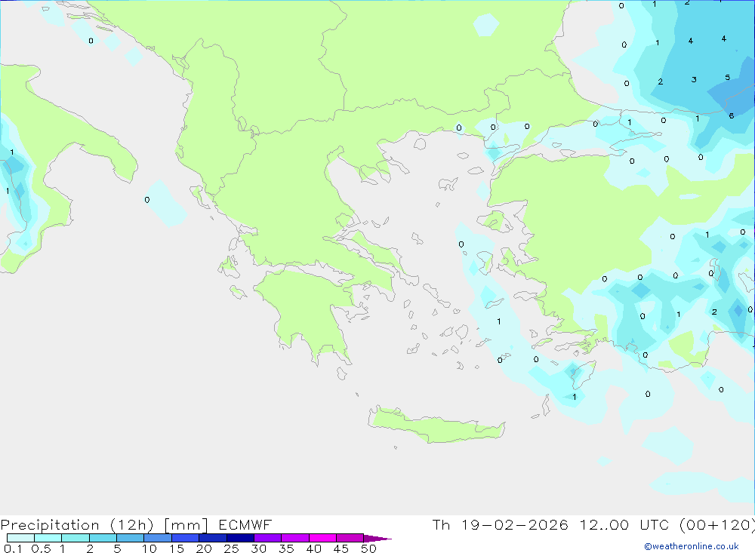Click the weekday abbreviation 'Th'
Viewport: 755px width, 553px height.
point(441,525)
